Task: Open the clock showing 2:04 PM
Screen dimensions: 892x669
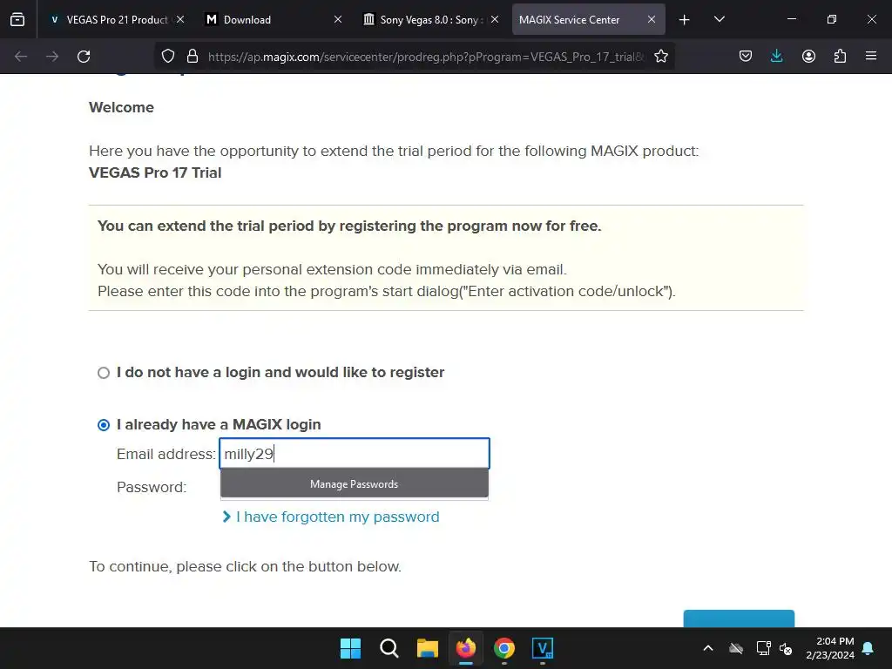Action: pos(830,648)
